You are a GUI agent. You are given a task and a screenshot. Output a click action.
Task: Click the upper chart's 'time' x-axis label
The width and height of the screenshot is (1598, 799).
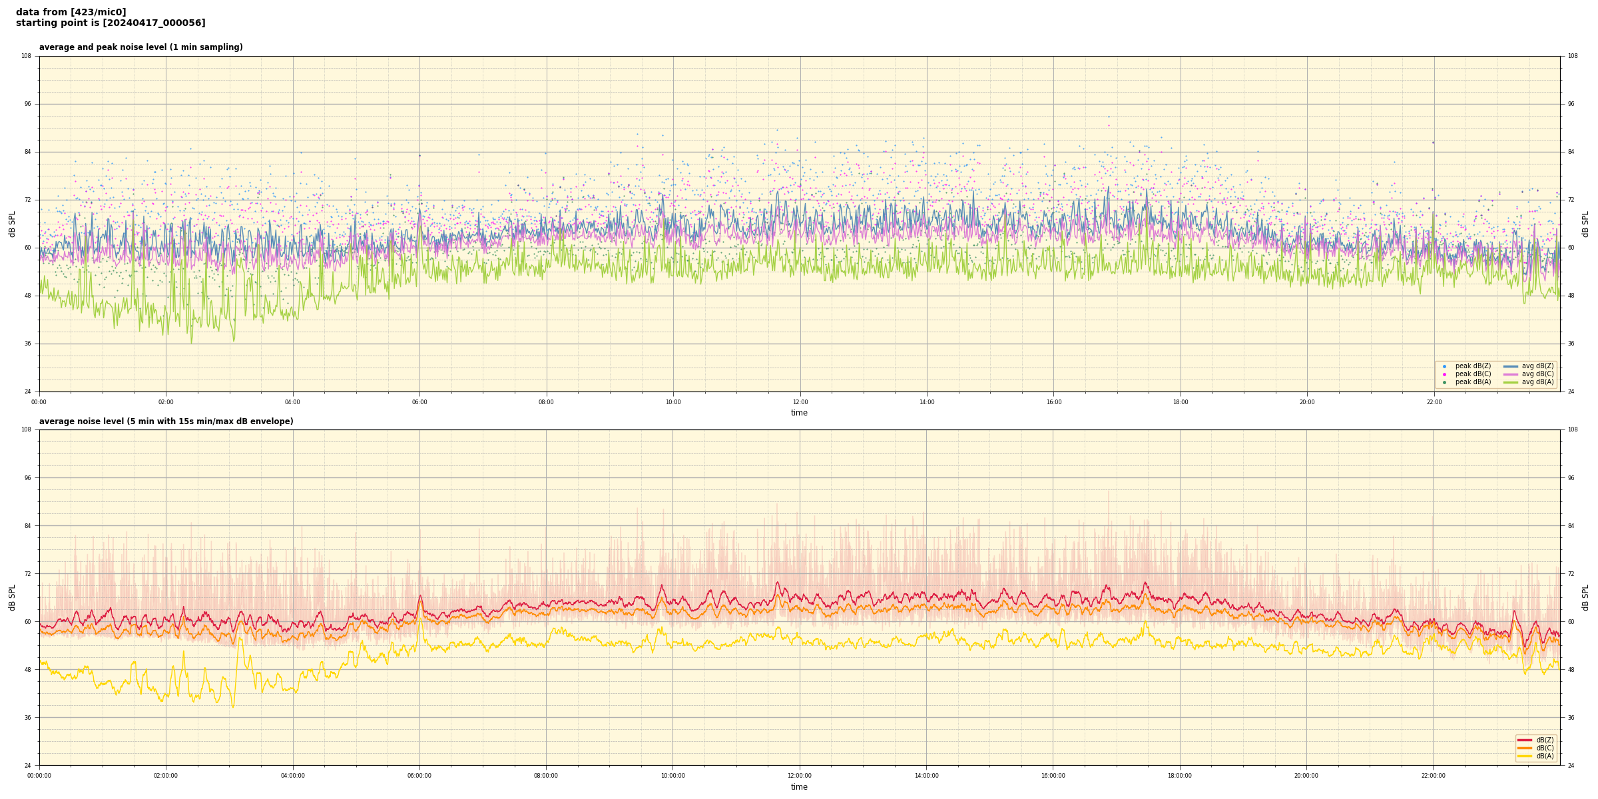(x=799, y=413)
